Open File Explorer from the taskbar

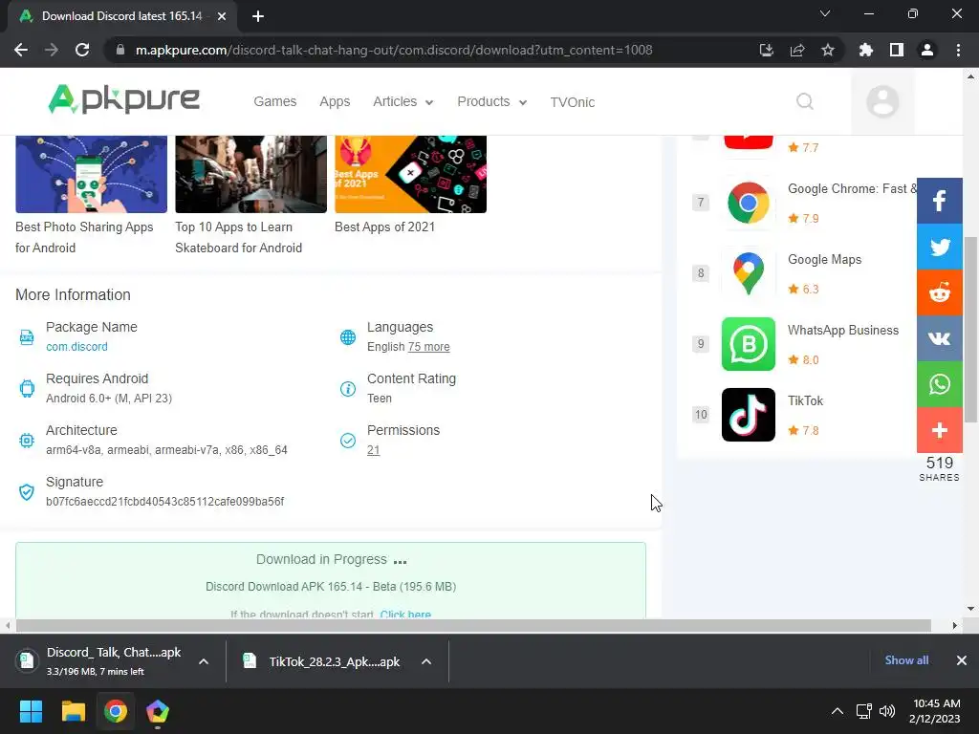[x=73, y=711]
